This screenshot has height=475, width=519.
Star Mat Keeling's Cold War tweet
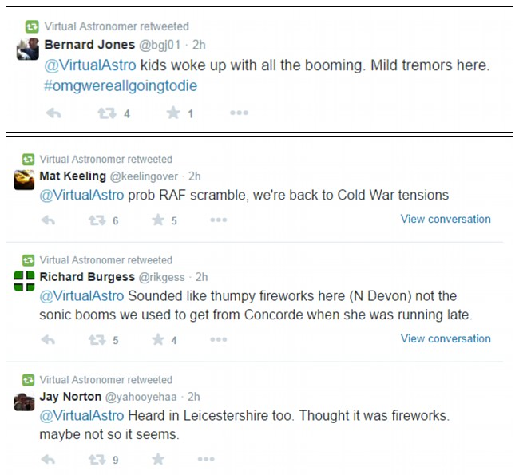[158, 220]
